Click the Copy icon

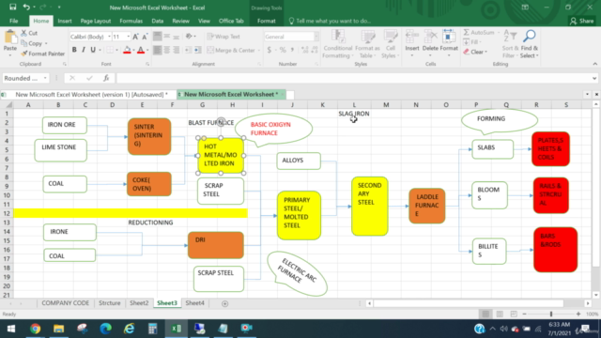click(24, 43)
